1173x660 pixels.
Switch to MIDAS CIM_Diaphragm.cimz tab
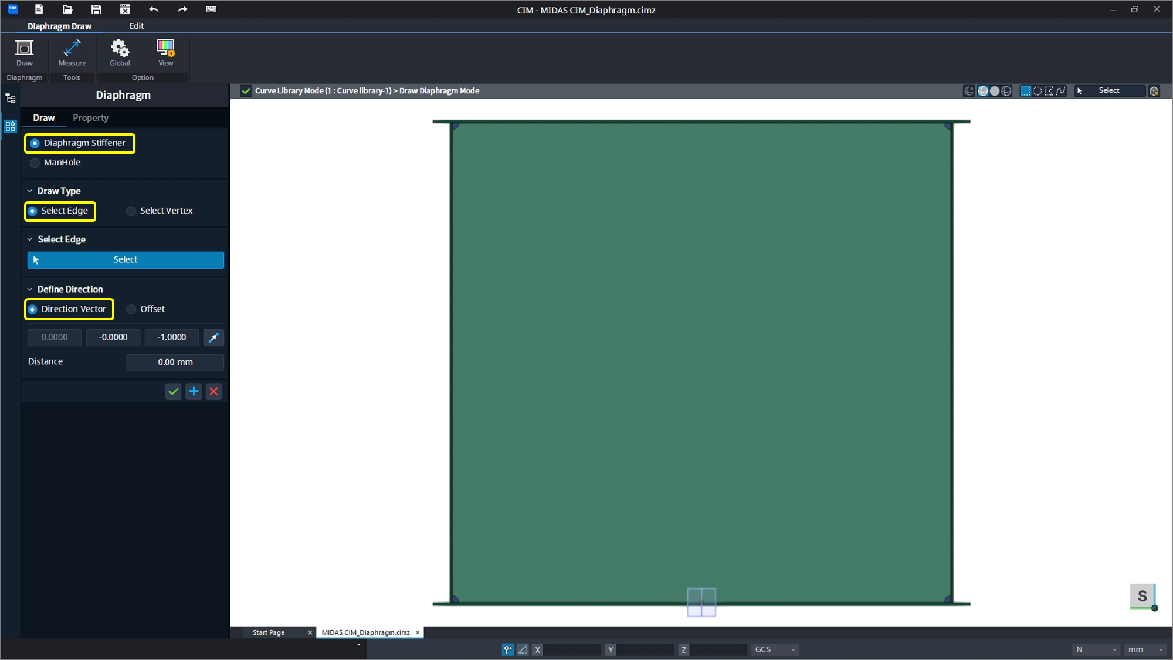pyautogui.click(x=365, y=632)
